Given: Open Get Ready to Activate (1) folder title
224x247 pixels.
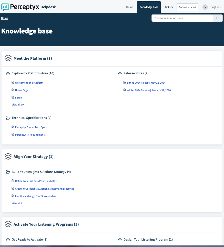Looking at the screenshot, I should point(29,240).
